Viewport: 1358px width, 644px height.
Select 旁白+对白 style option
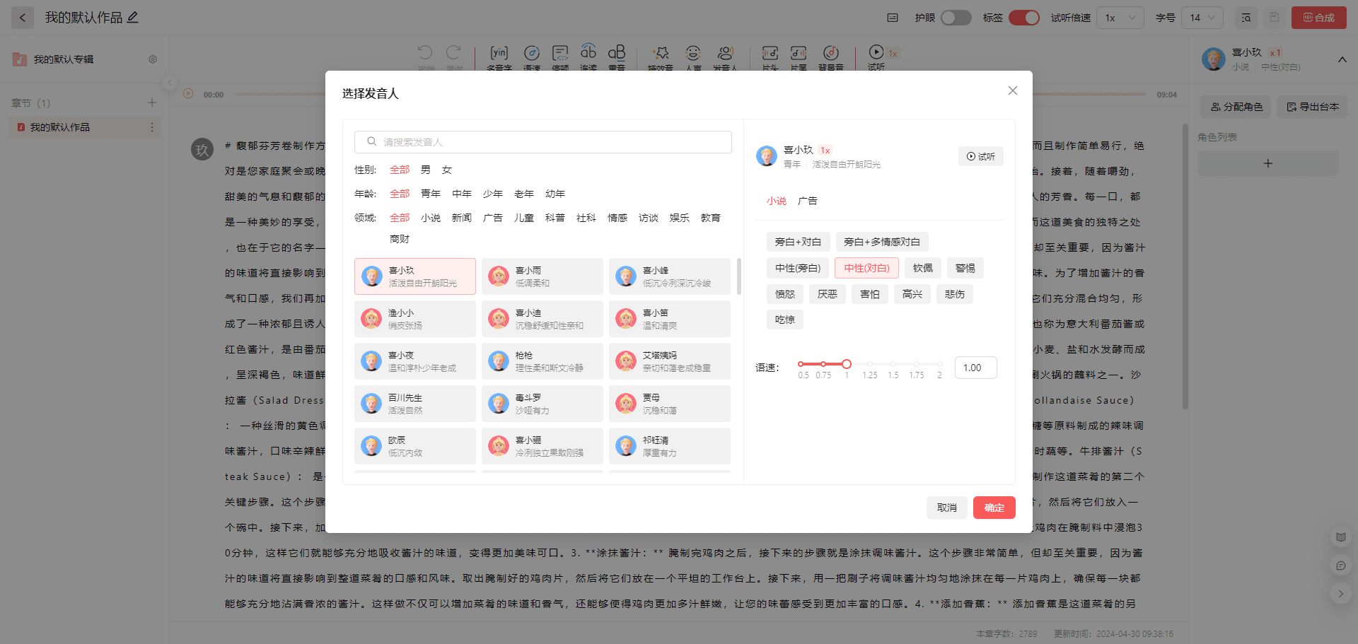click(x=798, y=242)
